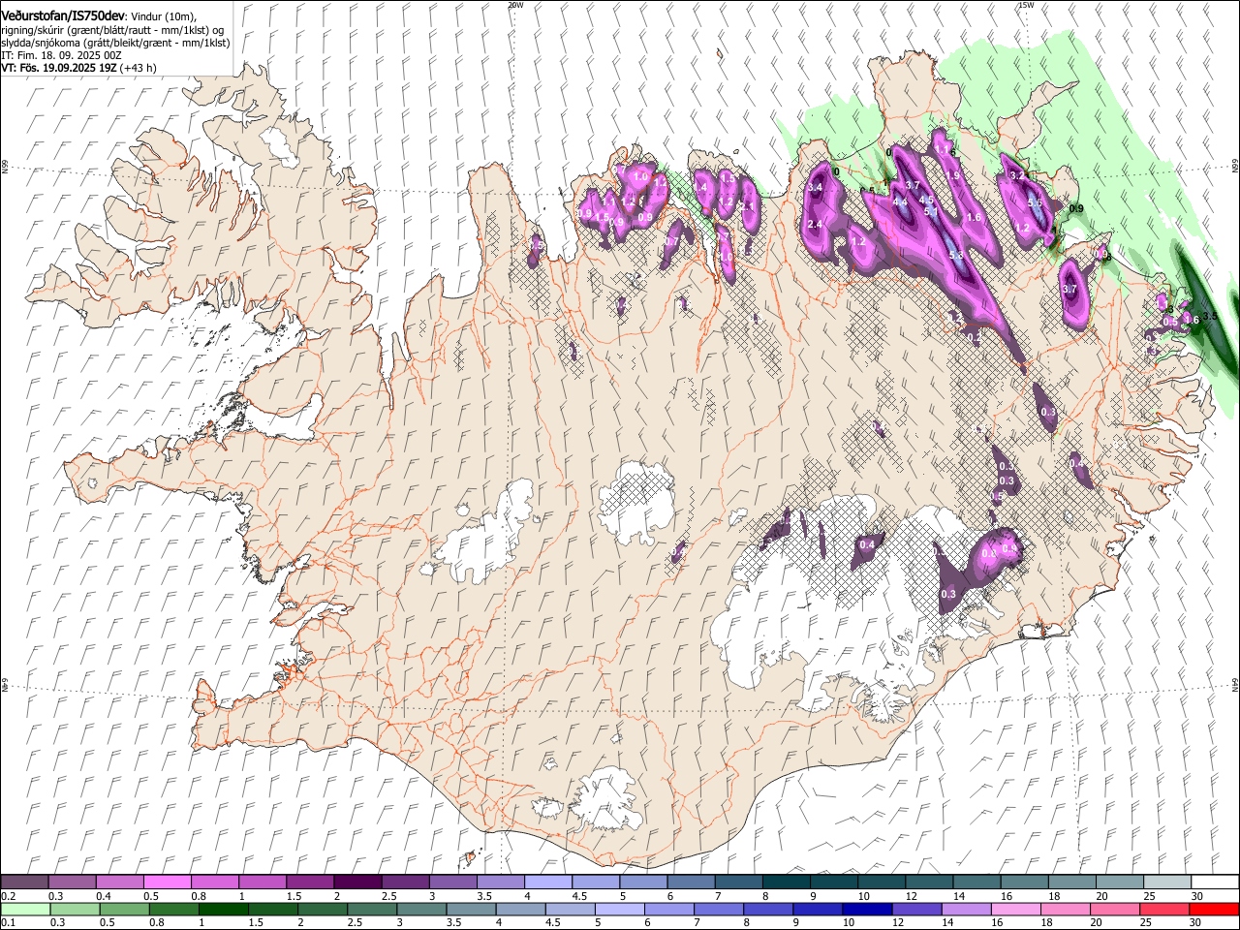
Task: Pick the violet rain swatch at 12
Action: tap(916, 910)
